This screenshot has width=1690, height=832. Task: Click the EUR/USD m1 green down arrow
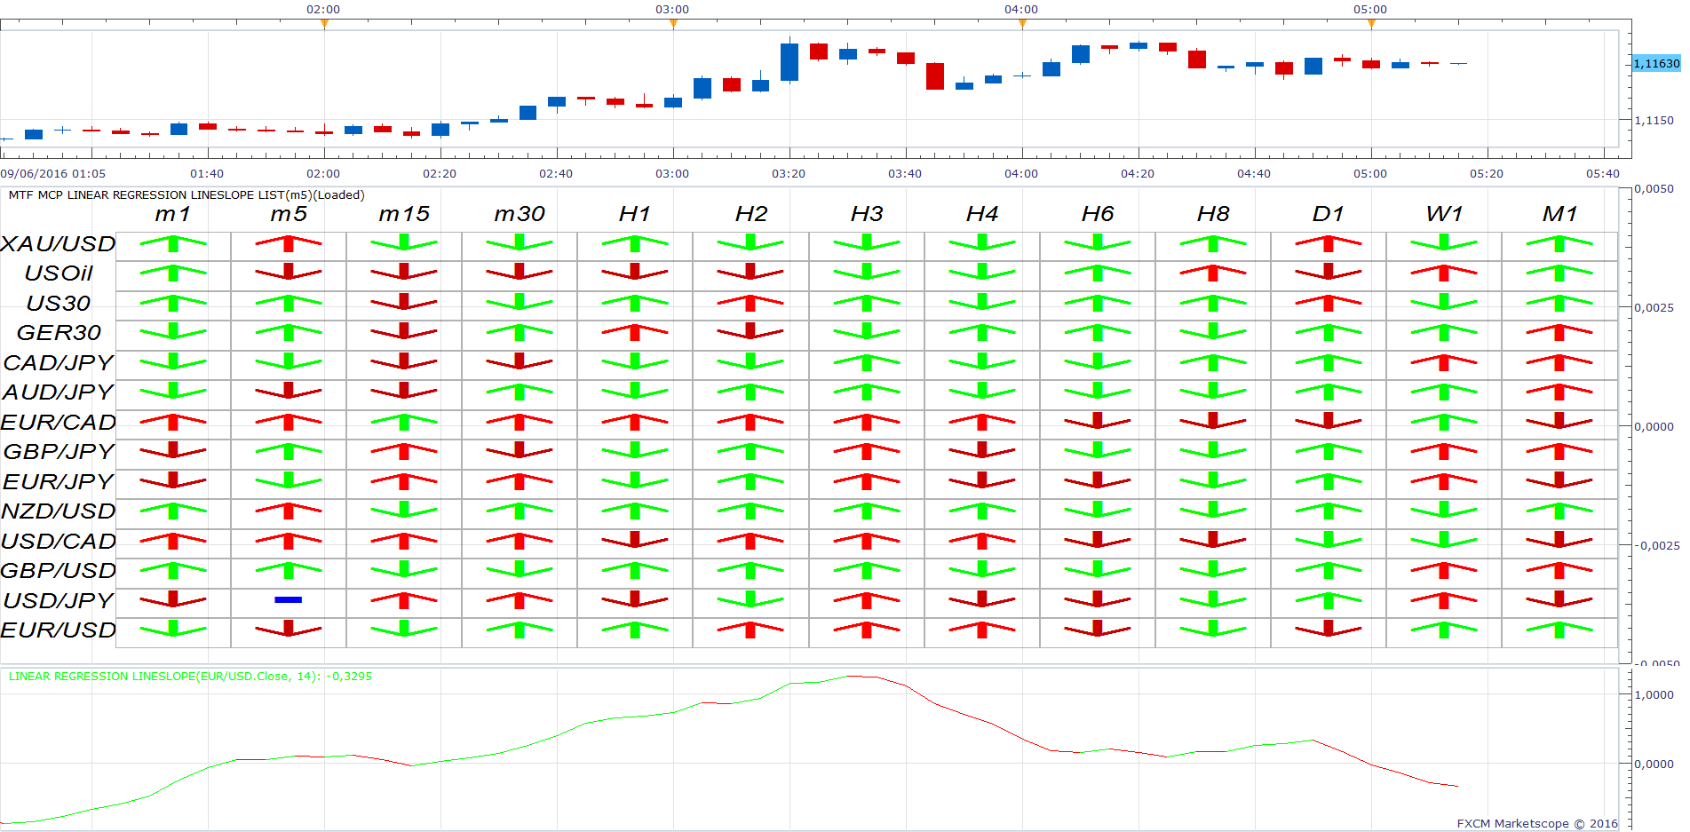tap(173, 630)
